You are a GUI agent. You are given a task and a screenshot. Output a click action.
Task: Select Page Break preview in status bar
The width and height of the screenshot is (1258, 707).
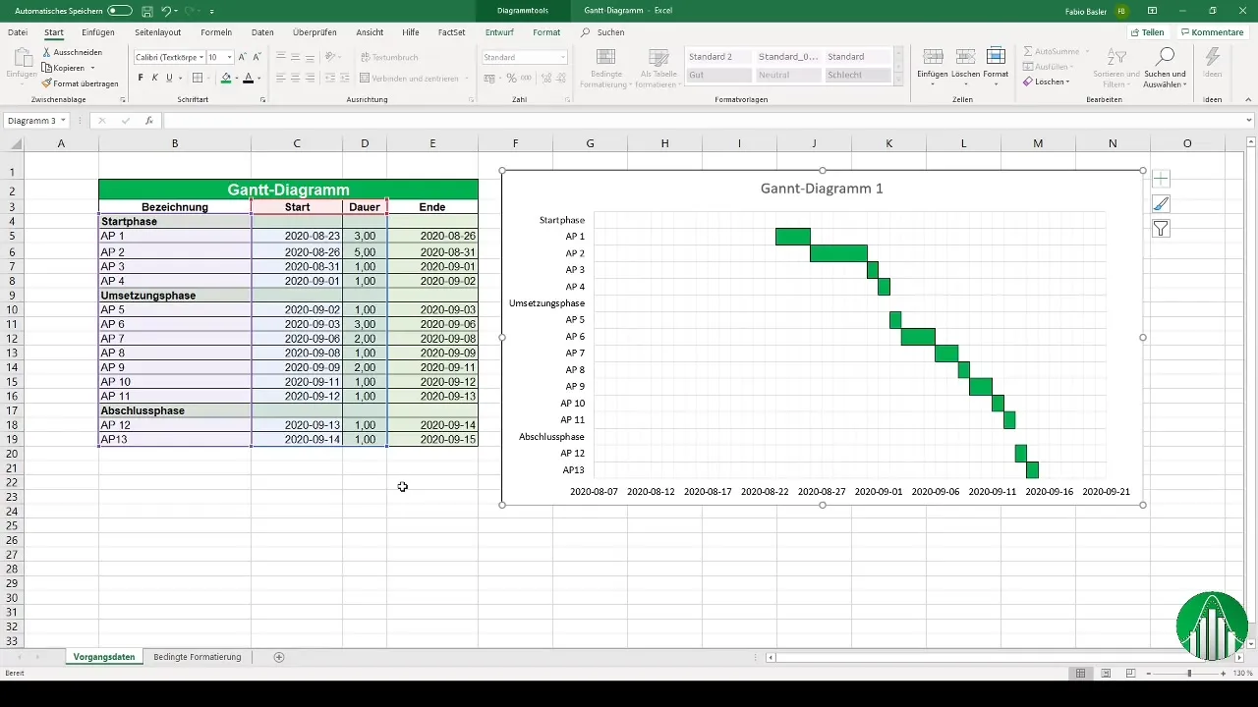(1132, 674)
